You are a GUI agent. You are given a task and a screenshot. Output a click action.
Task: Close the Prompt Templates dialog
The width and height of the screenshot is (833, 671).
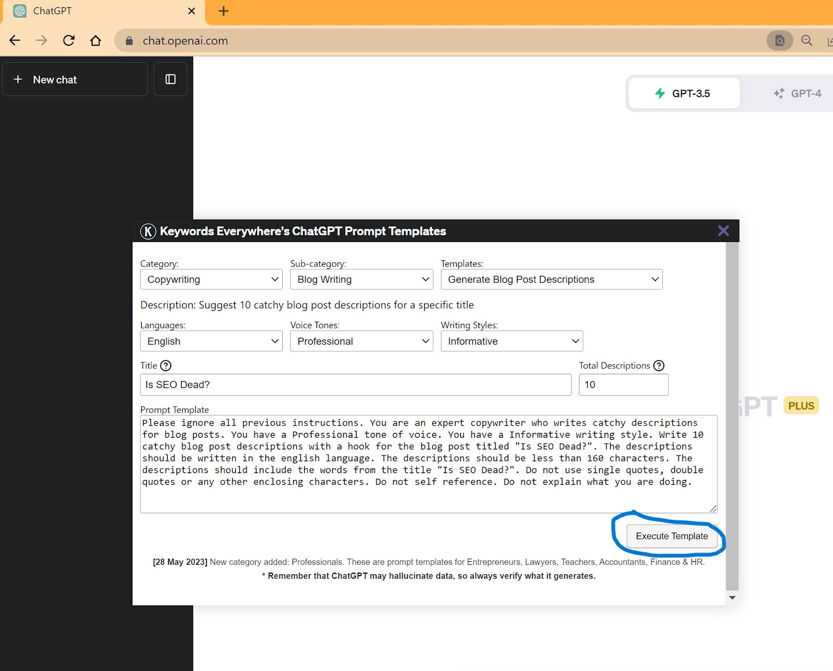point(723,231)
